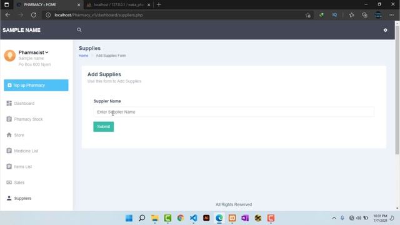The image size is (400, 225).
Task: Expand the Pharmacist profile dropdown
Action: click(x=33, y=52)
